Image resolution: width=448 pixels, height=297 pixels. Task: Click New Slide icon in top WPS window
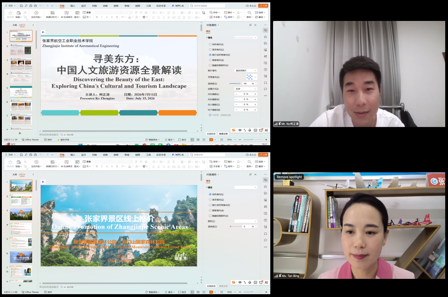point(53,13)
